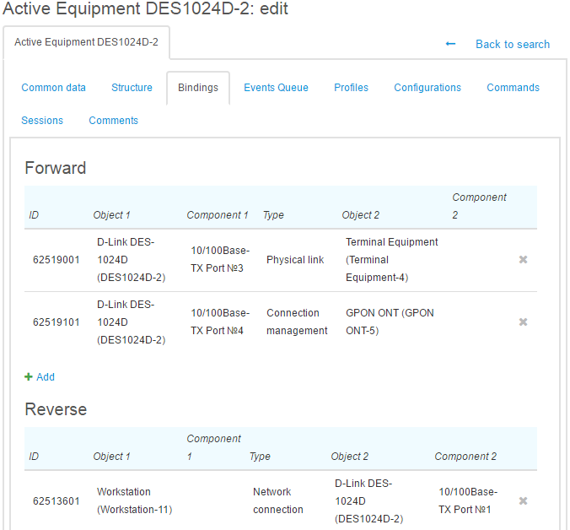Screen dimensions: 570x530
Task: Click ID 62519001 in Forward table
Action: coord(56,260)
